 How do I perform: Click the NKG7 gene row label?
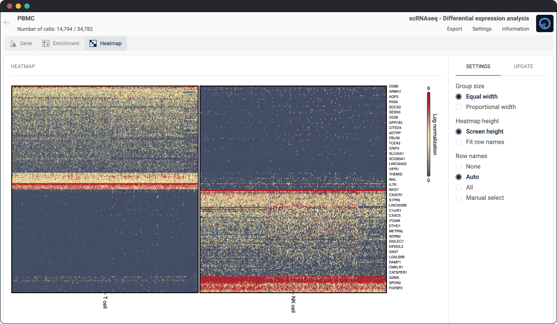click(393, 190)
